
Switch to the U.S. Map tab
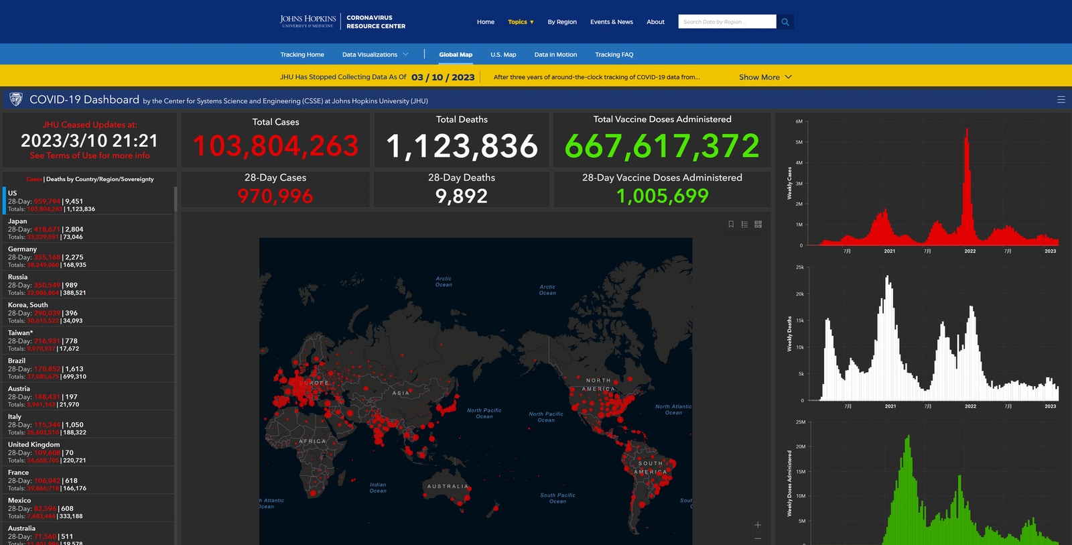pyautogui.click(x=503, y=55)
